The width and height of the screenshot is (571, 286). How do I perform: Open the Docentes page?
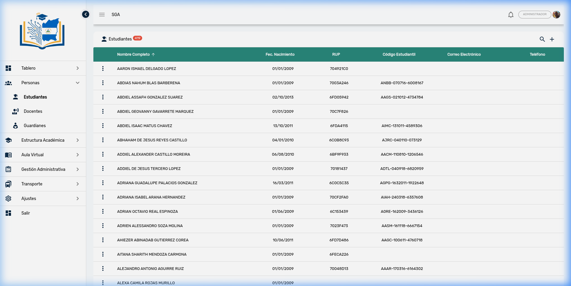pos(33,111)
